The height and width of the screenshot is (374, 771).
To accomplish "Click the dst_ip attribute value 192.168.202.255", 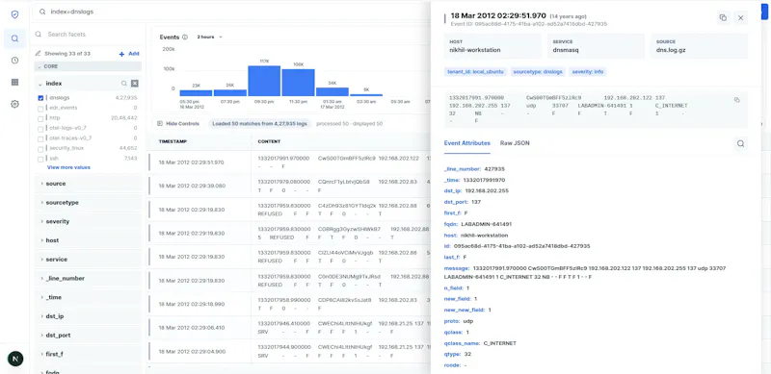I will tap(487, 191).
